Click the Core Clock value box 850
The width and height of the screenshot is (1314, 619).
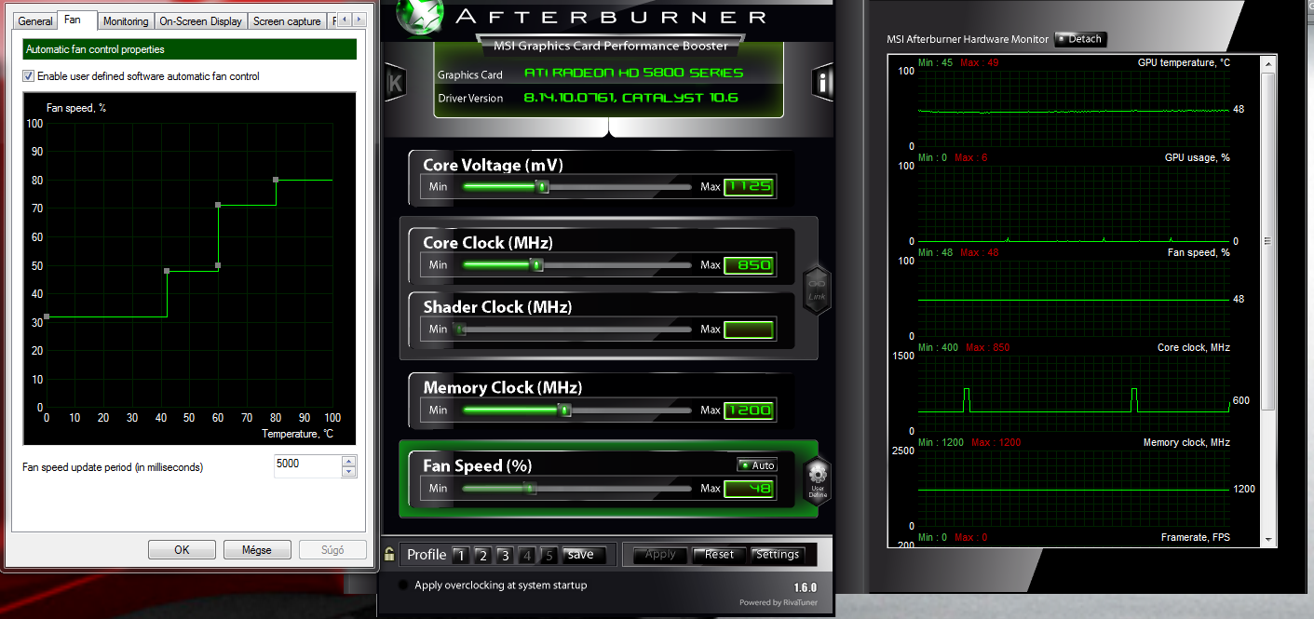749,264
